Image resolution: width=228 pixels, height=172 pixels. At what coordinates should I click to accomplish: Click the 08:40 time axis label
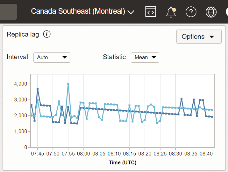click(206, 154)
